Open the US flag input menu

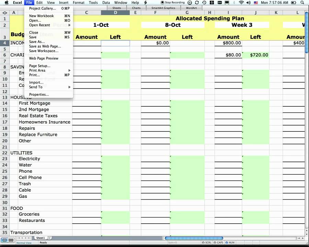256,2
